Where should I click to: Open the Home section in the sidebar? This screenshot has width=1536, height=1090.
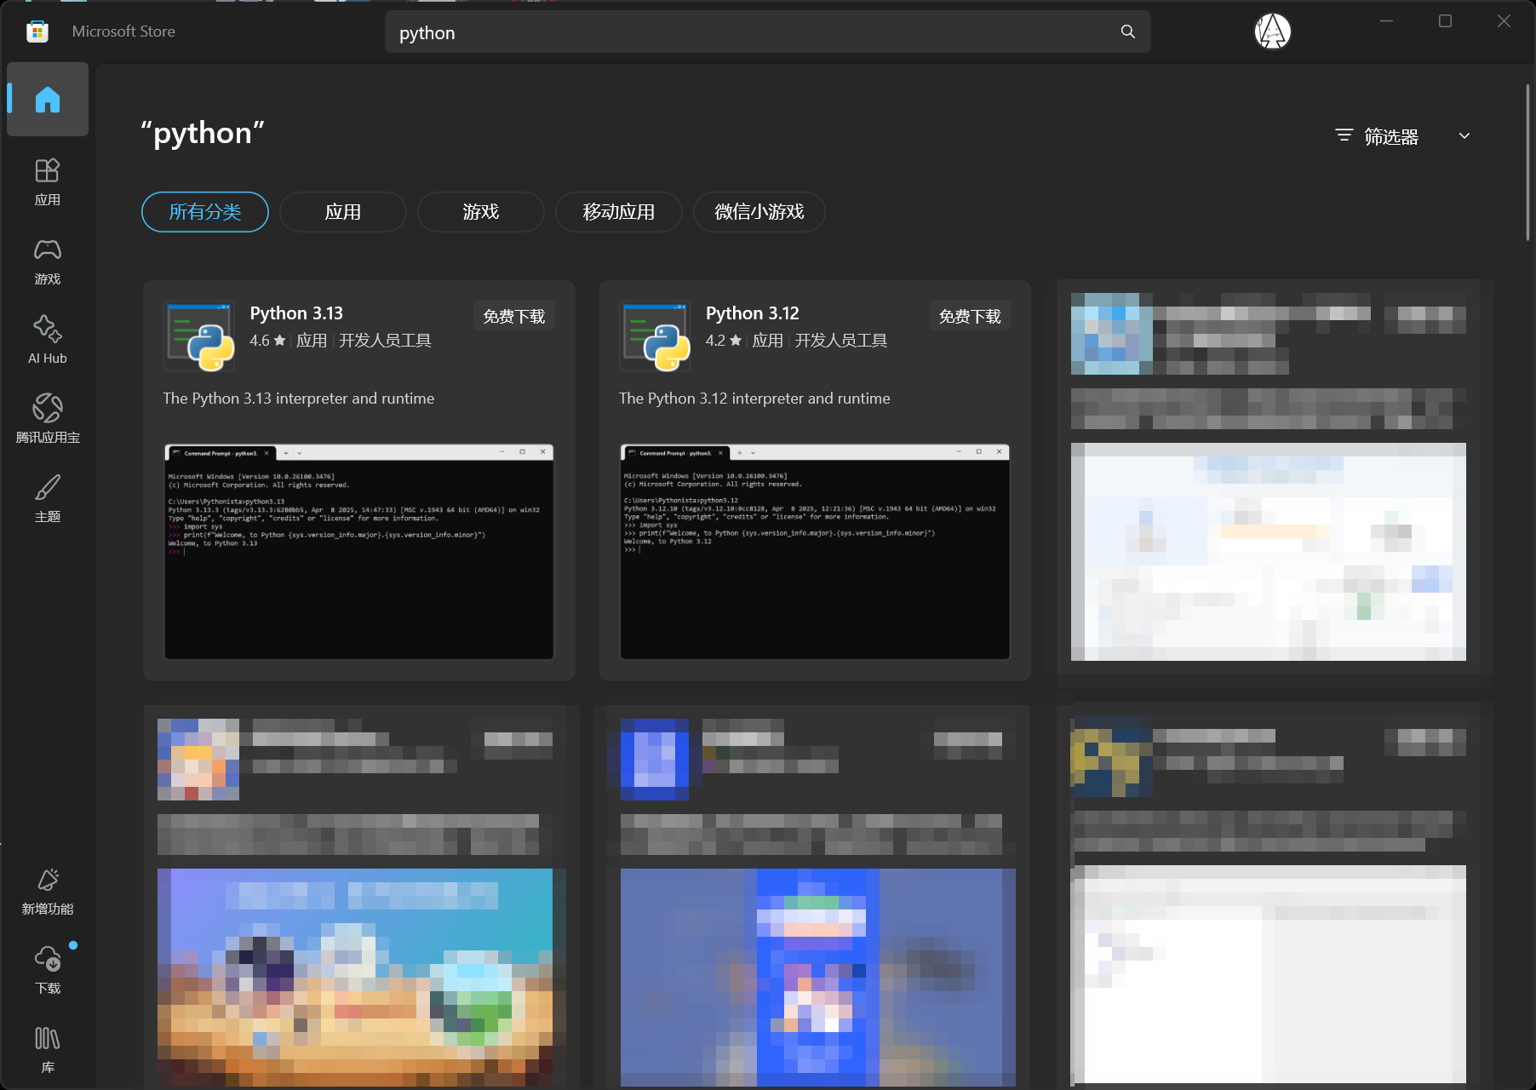[x=47, y=100]
